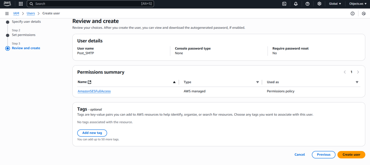The height and width of the screenshot is (165, 370).
Task: Sort by the Name column arrow
Action: click(174, 82)
